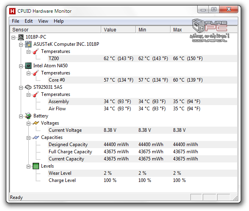Select the Current Voltage row
249x211 pixels.
(143, 130)
